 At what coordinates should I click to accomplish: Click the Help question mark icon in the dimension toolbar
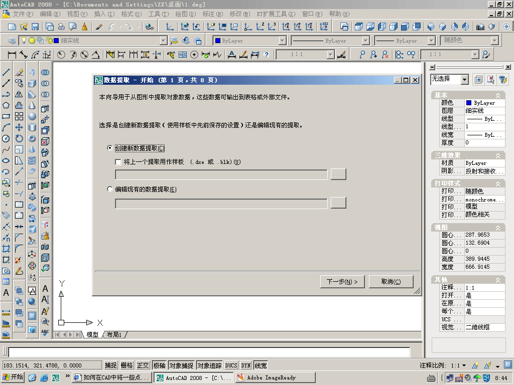(x=267, y=54)
